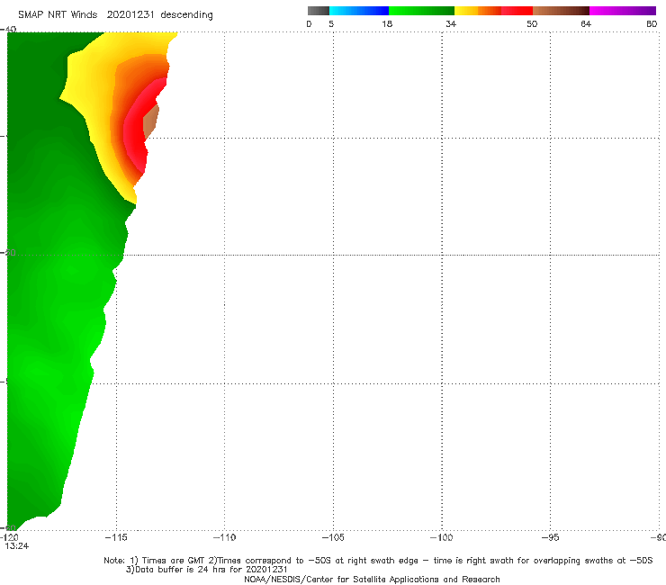Click the red wind region on the map

pyautogui.click(x=135, y=130)
